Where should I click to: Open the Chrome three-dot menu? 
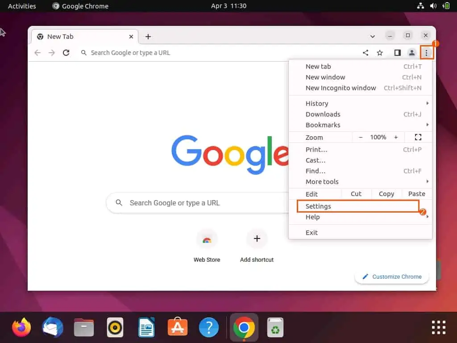[x=427, y=52]
